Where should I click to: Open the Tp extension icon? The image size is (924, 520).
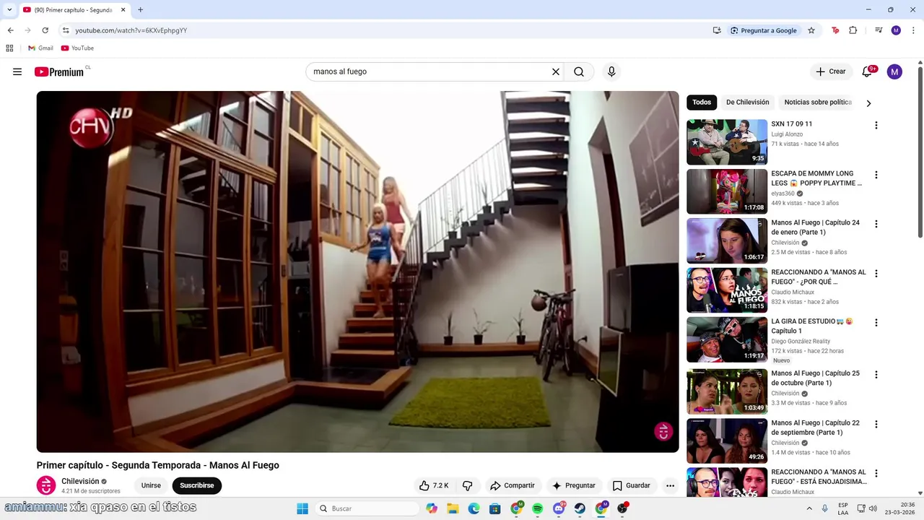click(x=835, y=30)
